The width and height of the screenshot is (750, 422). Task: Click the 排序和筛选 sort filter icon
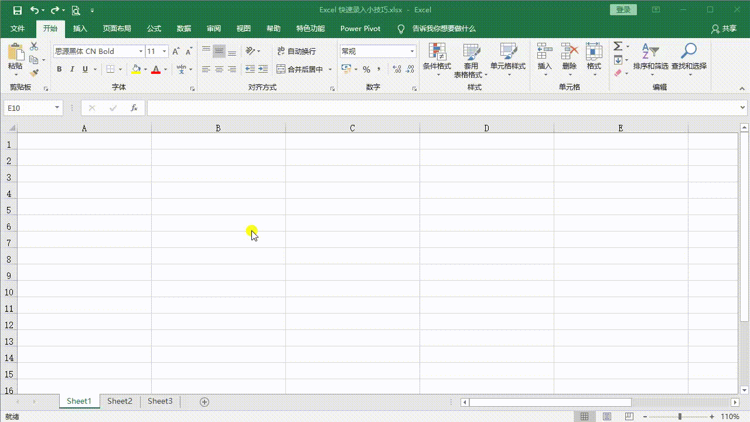click(652, 56)
